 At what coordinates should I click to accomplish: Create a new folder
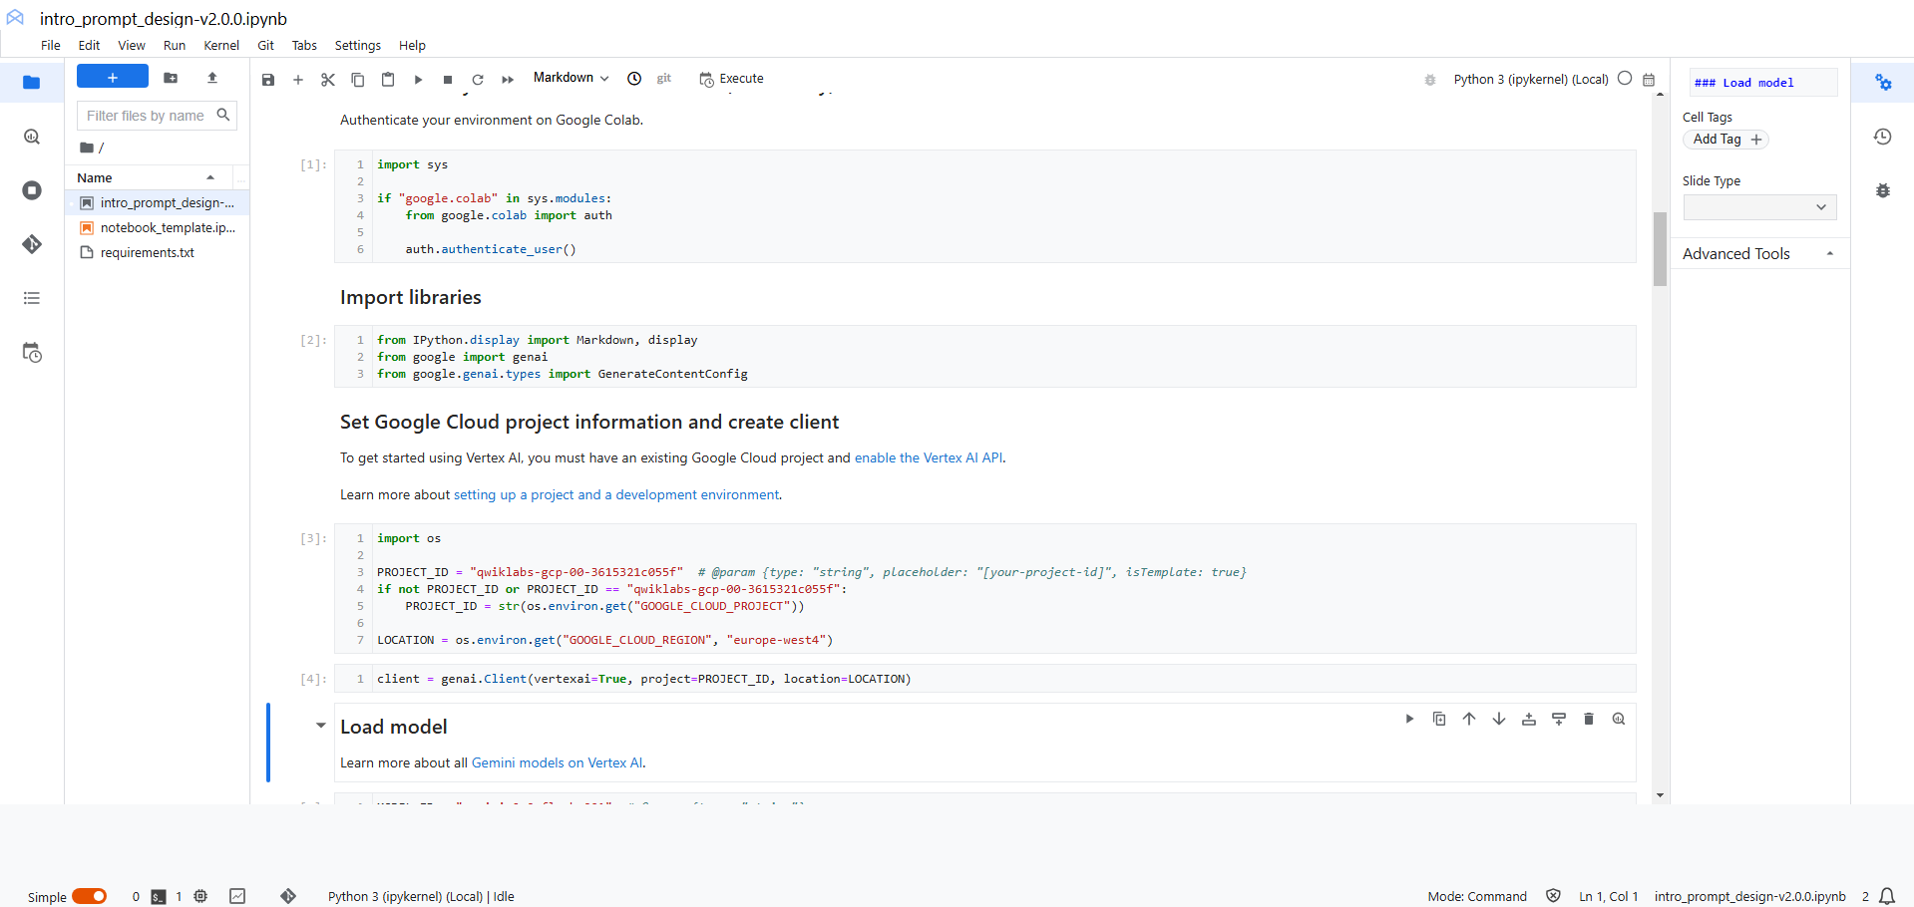(x=171, y=78)
